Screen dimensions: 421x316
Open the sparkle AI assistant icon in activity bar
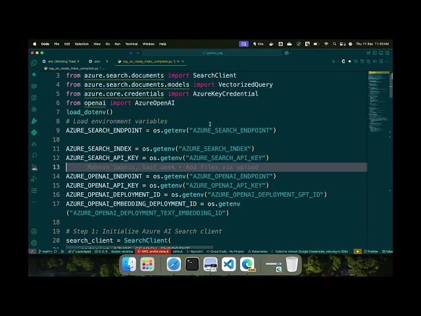(x=34, y=74)
